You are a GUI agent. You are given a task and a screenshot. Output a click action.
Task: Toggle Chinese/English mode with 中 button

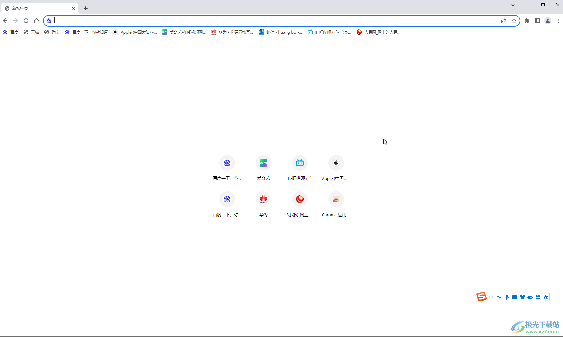pos(491,297)
